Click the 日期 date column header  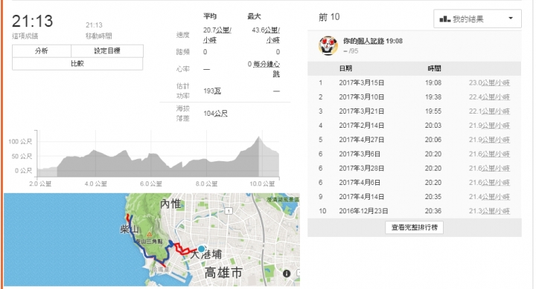pos(345,68)
